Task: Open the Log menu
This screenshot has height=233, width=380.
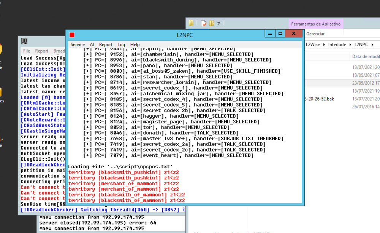Action: [121, 45]
